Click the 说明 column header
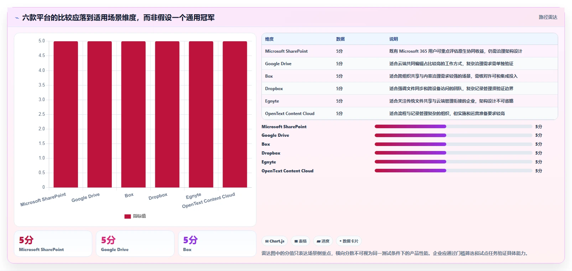 [x=393, y=39]
